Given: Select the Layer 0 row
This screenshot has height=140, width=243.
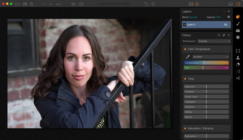Looking at the screenshot, I should coord(206,25).
